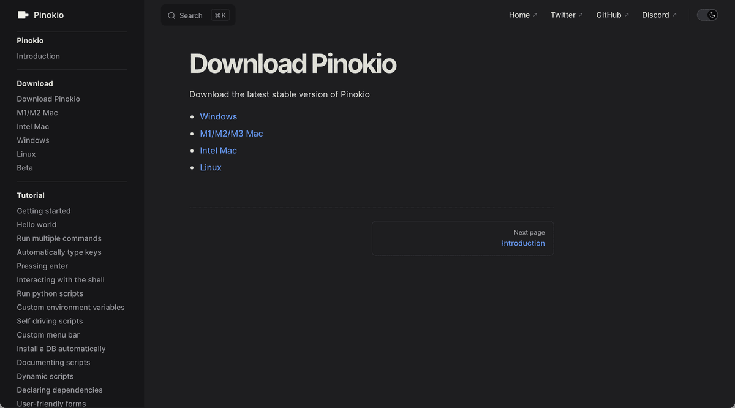Click the external-link arrow beside Home
This screenshot has height=408, width=735.
[x=534, y=13]
